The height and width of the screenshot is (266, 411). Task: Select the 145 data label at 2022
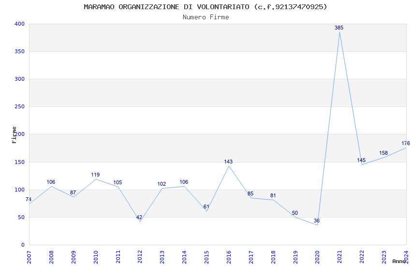(x=361, y=160)
